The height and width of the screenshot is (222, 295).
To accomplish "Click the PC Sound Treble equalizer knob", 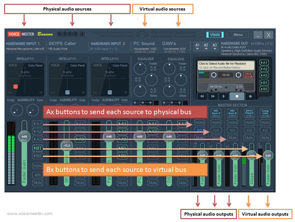I will [140, 69].
